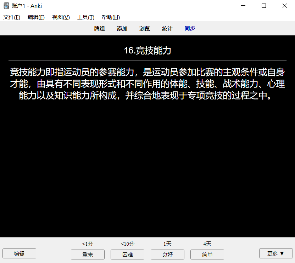Image resolution: width=295 pixels, height=263 pixels.
Task: Rate card as 简单 (easy)
Action: (207, 255)
